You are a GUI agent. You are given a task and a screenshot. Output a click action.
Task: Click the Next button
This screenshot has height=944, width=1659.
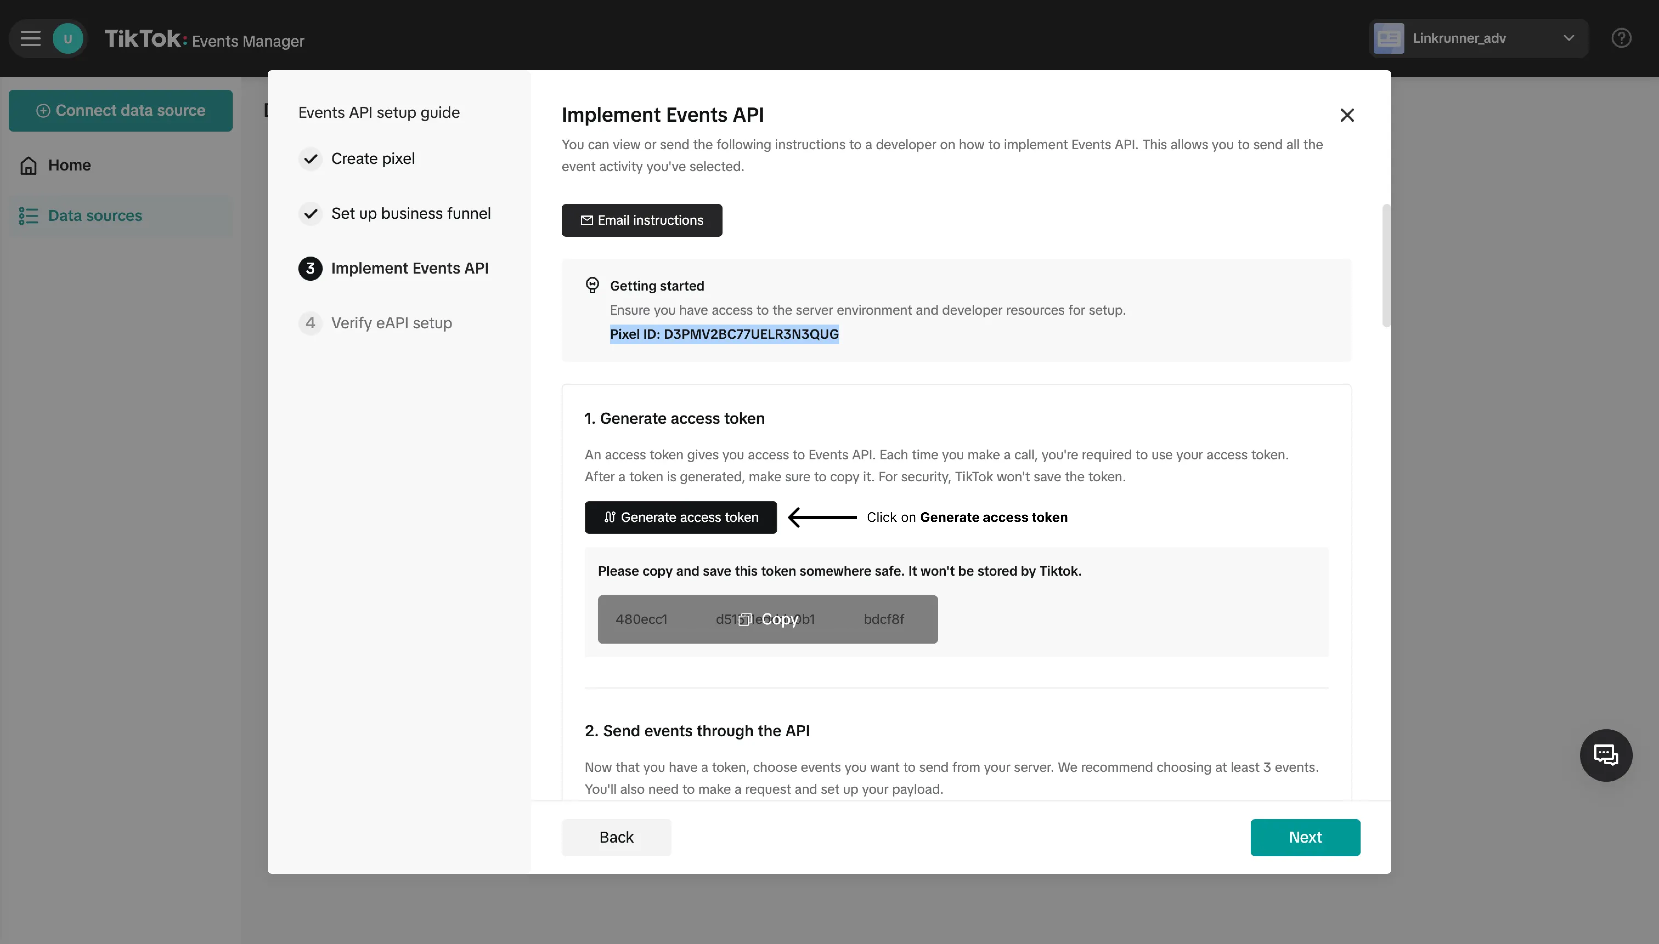point(1305,837)
